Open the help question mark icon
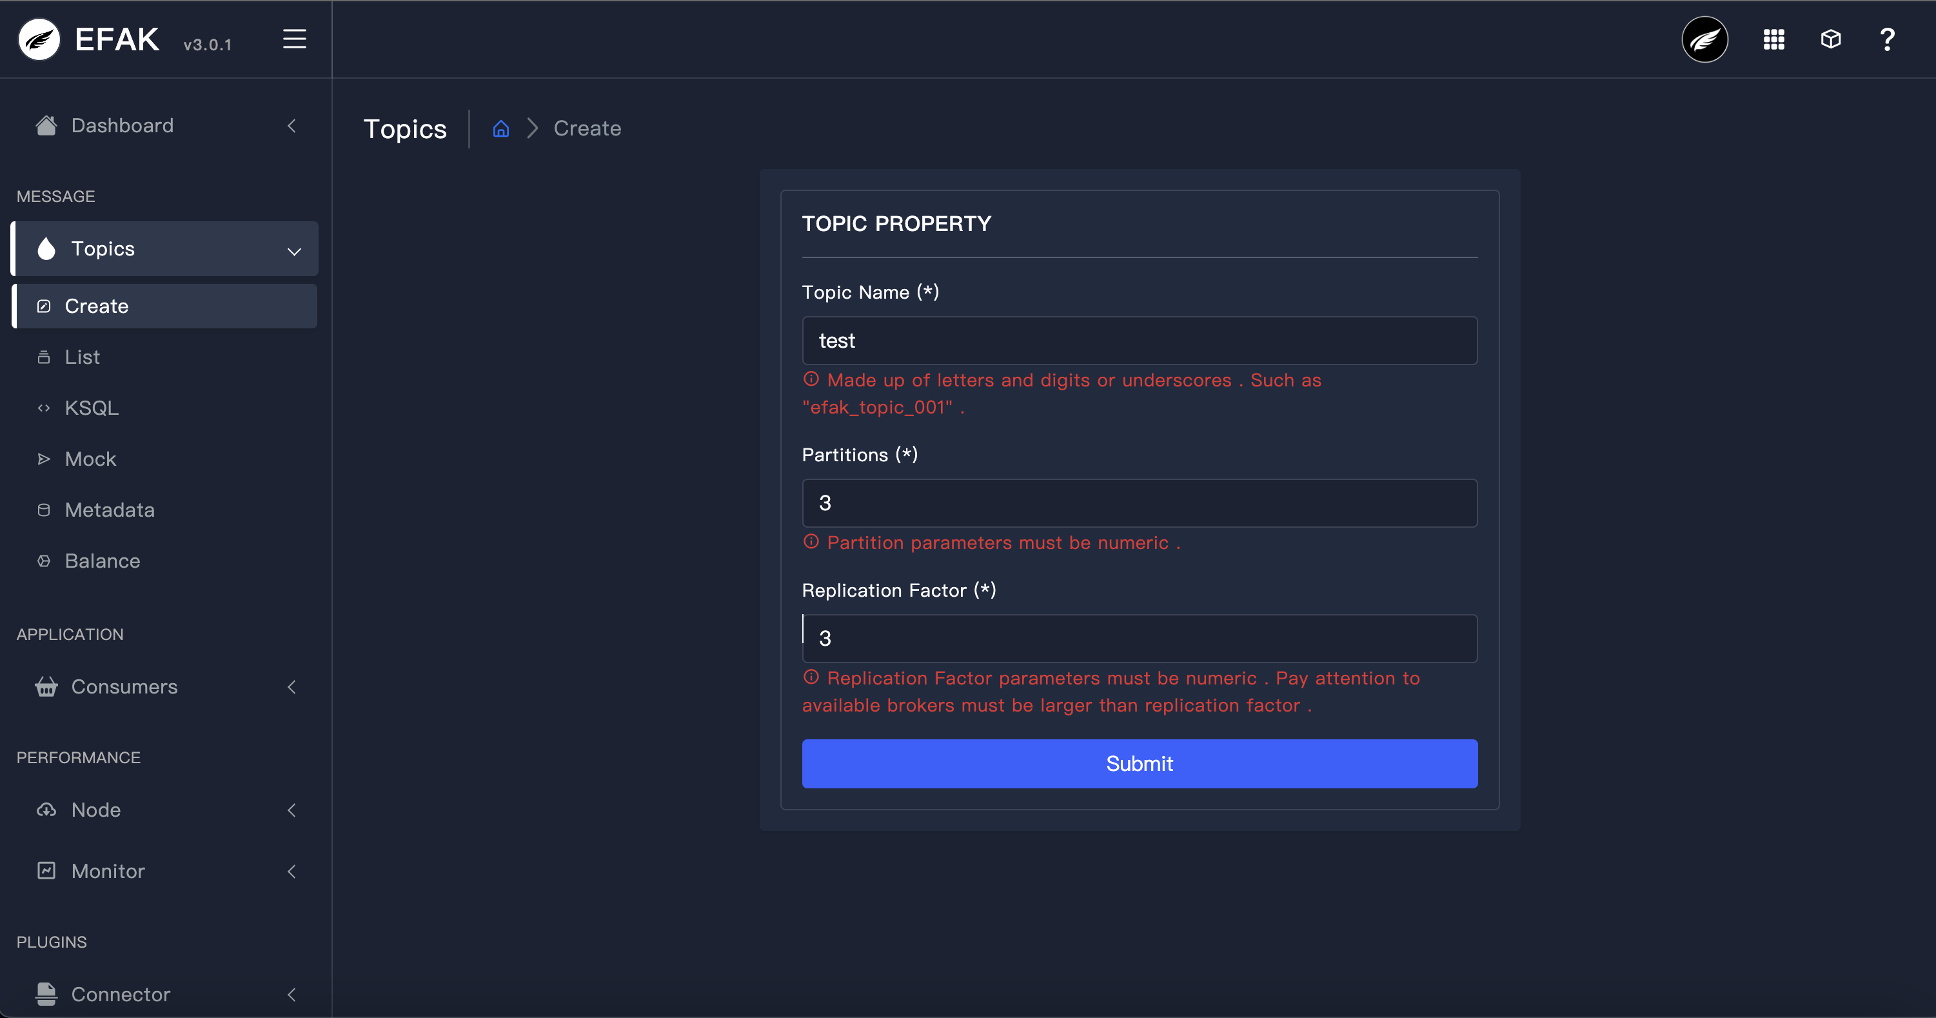Screen dimensions: 1936x1018 point(1886,39)
